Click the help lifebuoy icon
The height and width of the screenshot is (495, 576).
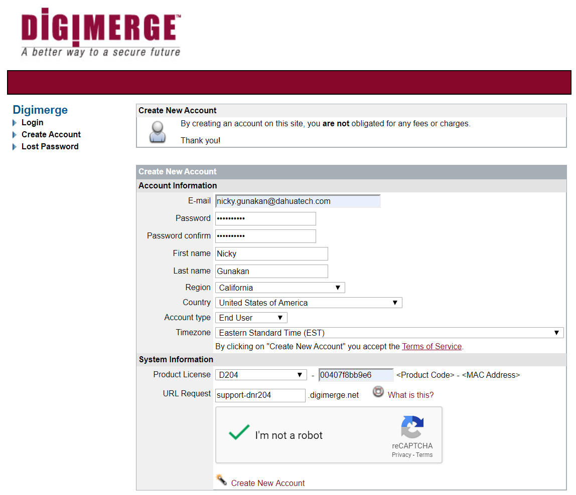[378, 391]
